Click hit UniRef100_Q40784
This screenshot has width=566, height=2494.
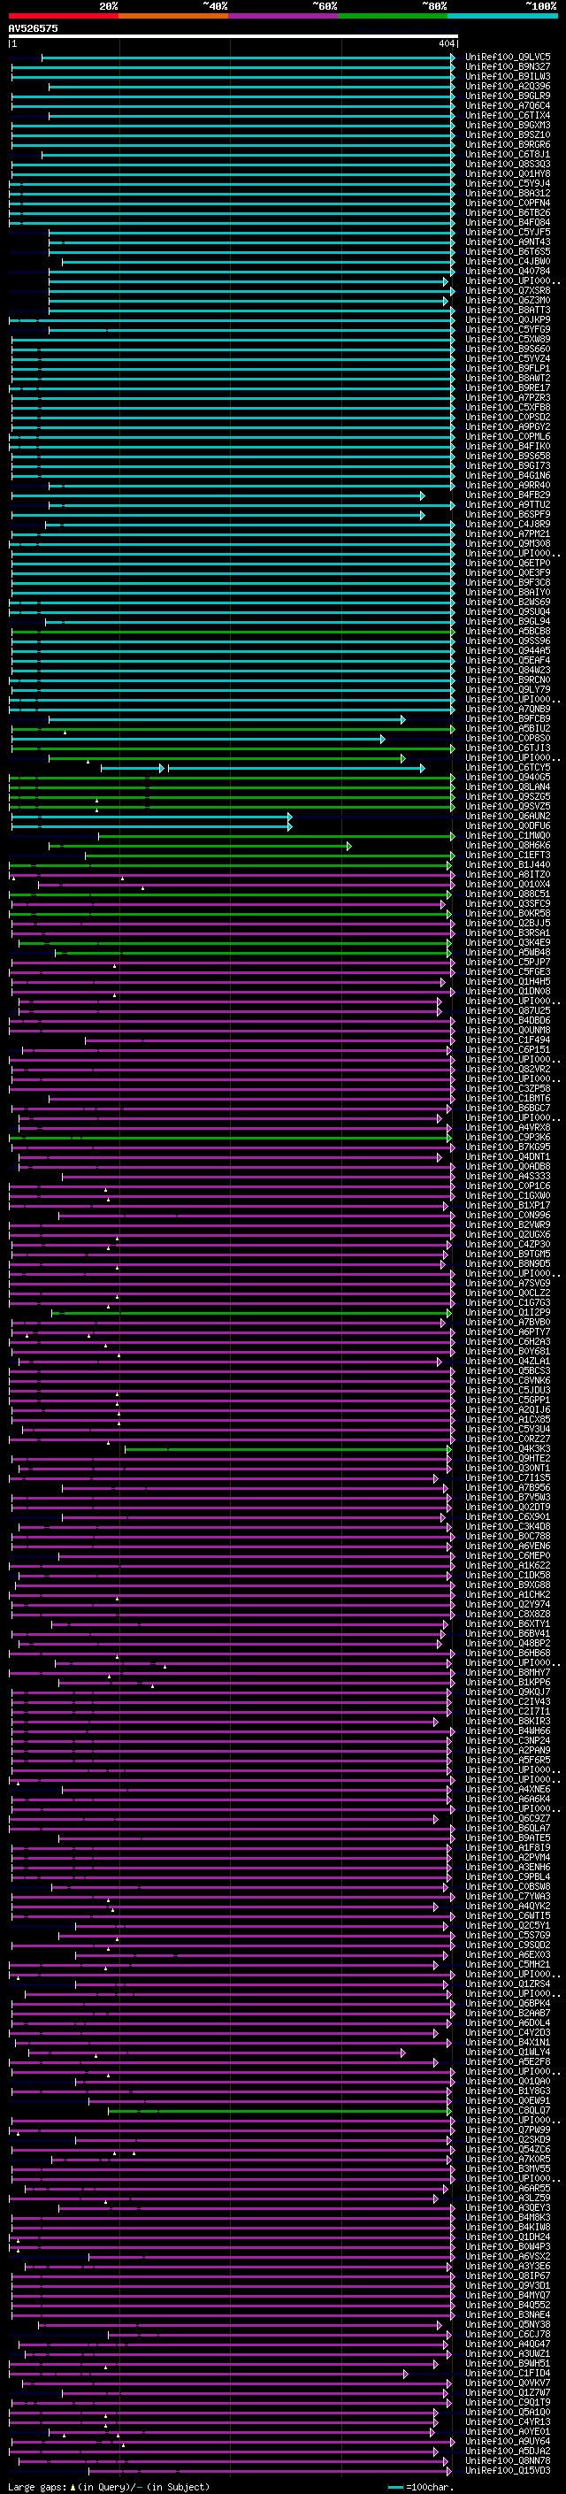pos(508,271)
